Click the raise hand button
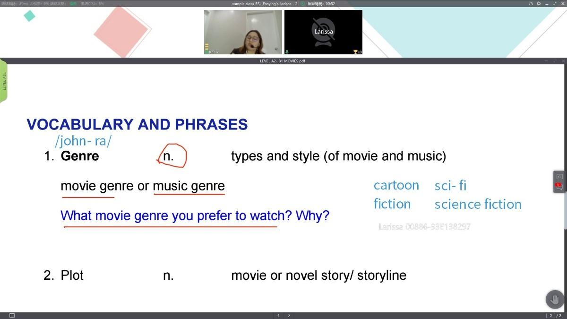Viewport: 567px width, 319px height. [x=555, y=300]
